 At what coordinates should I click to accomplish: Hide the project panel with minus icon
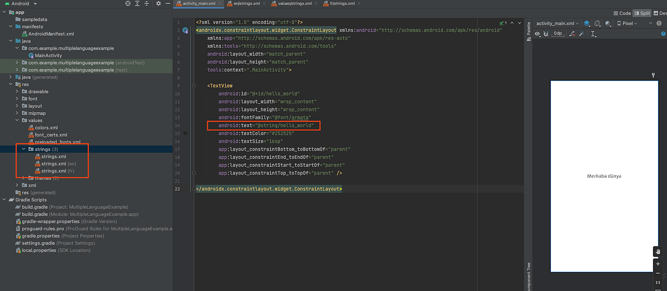(168, 3)
